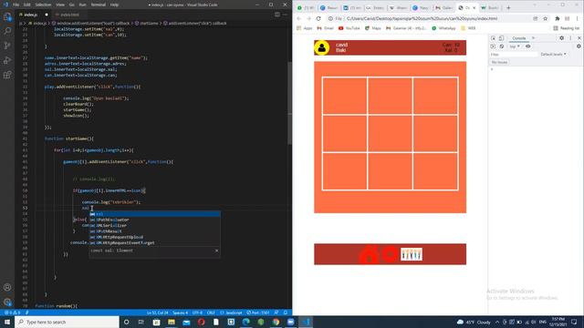
Task: Click the people image in the game footer
Action: pos(412,254)
